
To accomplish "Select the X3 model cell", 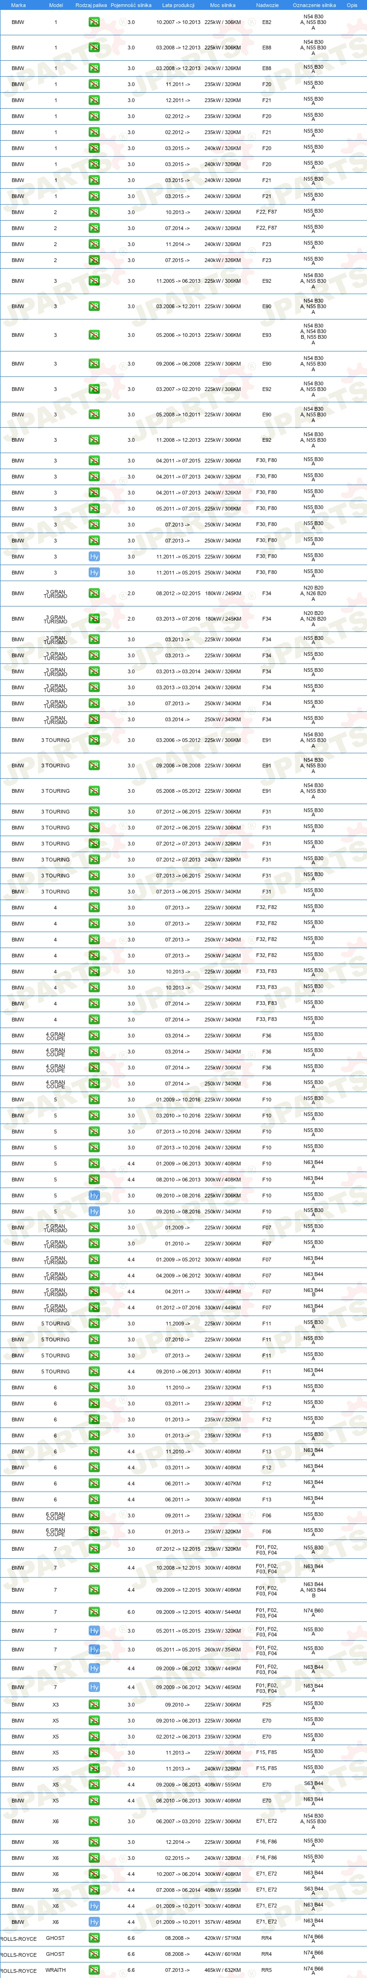I will point(55,1706).
